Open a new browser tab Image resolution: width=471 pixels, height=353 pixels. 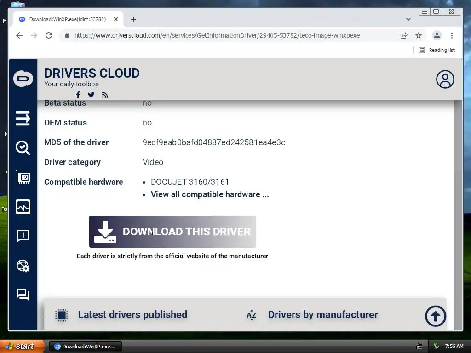point(133,19)
